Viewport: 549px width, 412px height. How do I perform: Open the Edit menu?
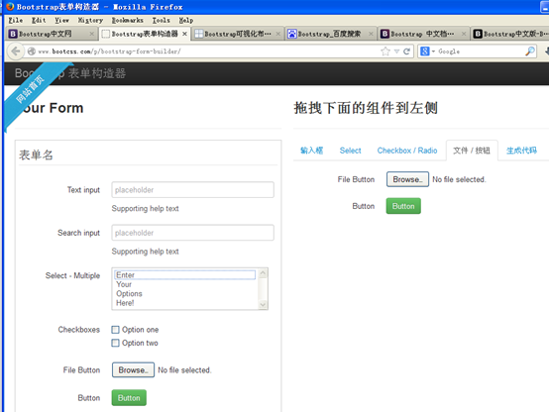click(39, 20)
